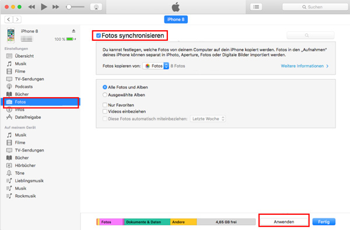This screenshot has height=230, width=350.
Task: Open Musik under Auf meinem Gerät
Action: [x=20, y=135]
